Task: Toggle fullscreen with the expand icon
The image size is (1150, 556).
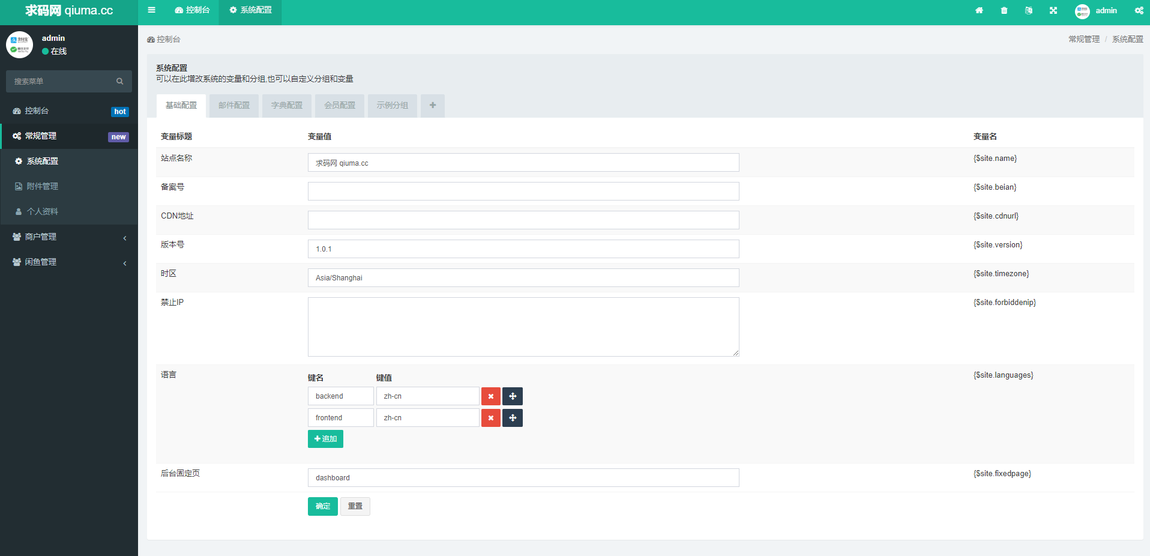Action: [x=1053, y=10]
